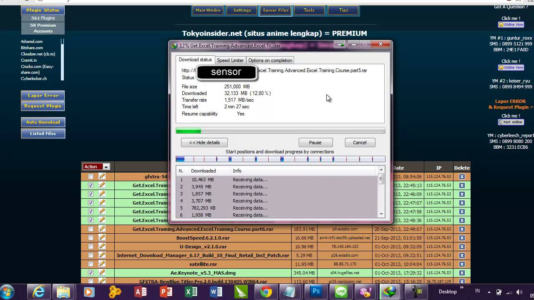Open the Action dropdown above the file list
Screen dimensions: 534x300
click(96, 167)
